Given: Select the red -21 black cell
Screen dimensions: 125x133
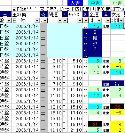Looking at the screenshot, I should (x=95, y=124).
